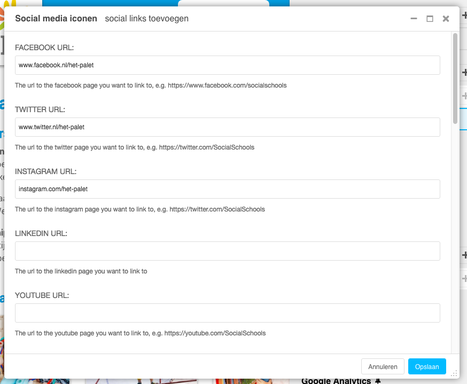
Task: Open the Google Analytics section in background
Action: pos(336,380)
